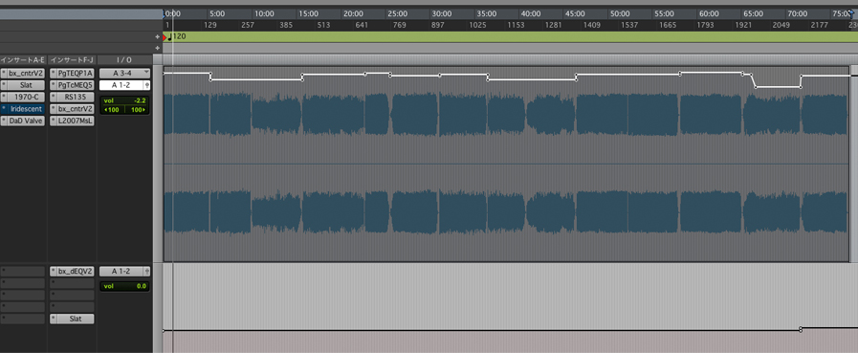858x353 pixels.
Task: Click the 120 tempo marker note icon
Action: (170, 37)
